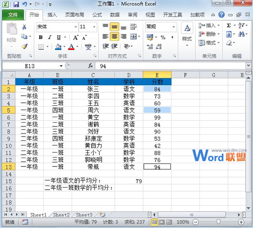Toggle Italic formatting
Viewport: 253px width, 228px height.
pos(50,37)
